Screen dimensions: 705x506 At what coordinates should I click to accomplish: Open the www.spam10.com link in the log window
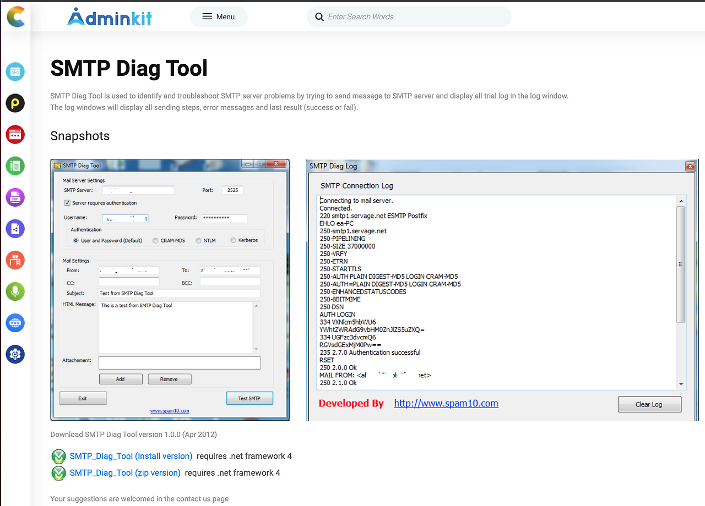click(x=446, y=403)
